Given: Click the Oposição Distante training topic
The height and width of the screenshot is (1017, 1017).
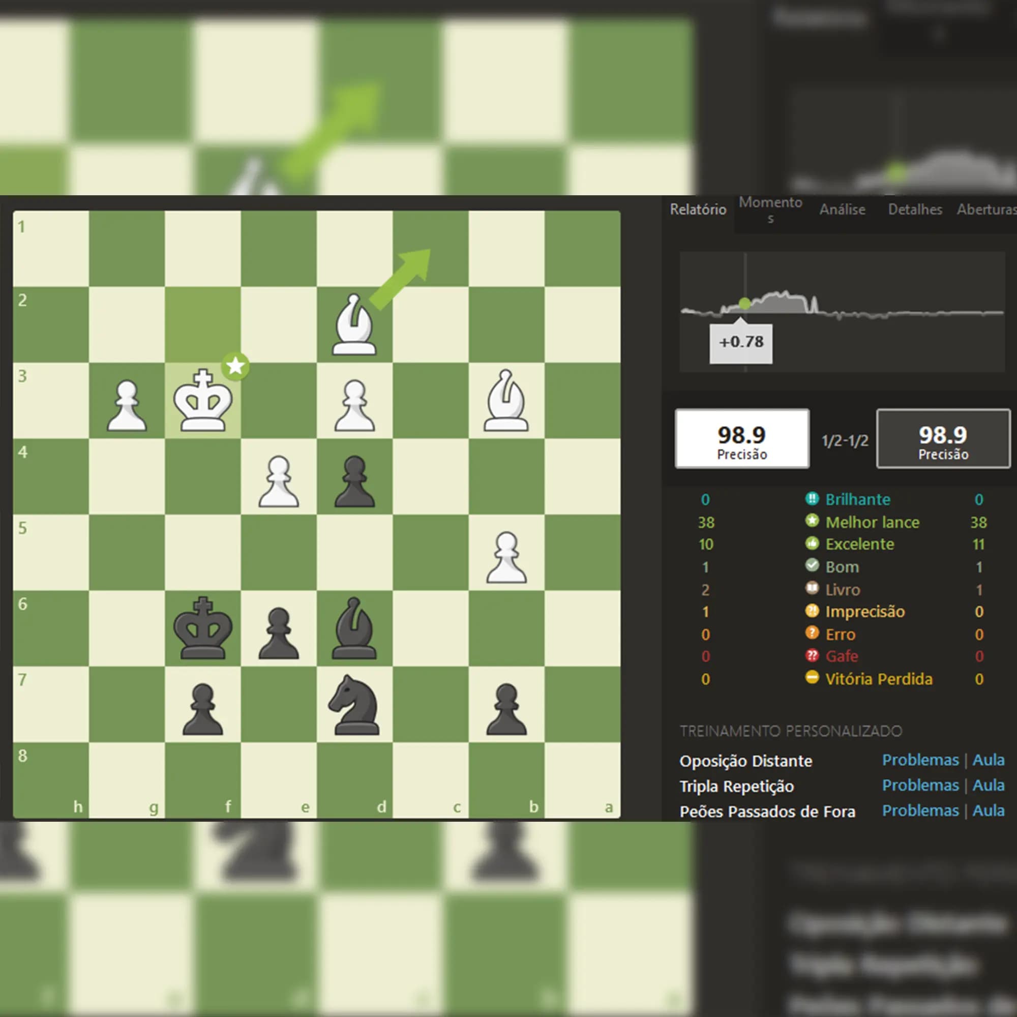Looking at the screenshot, I should (x=745, y=761).
